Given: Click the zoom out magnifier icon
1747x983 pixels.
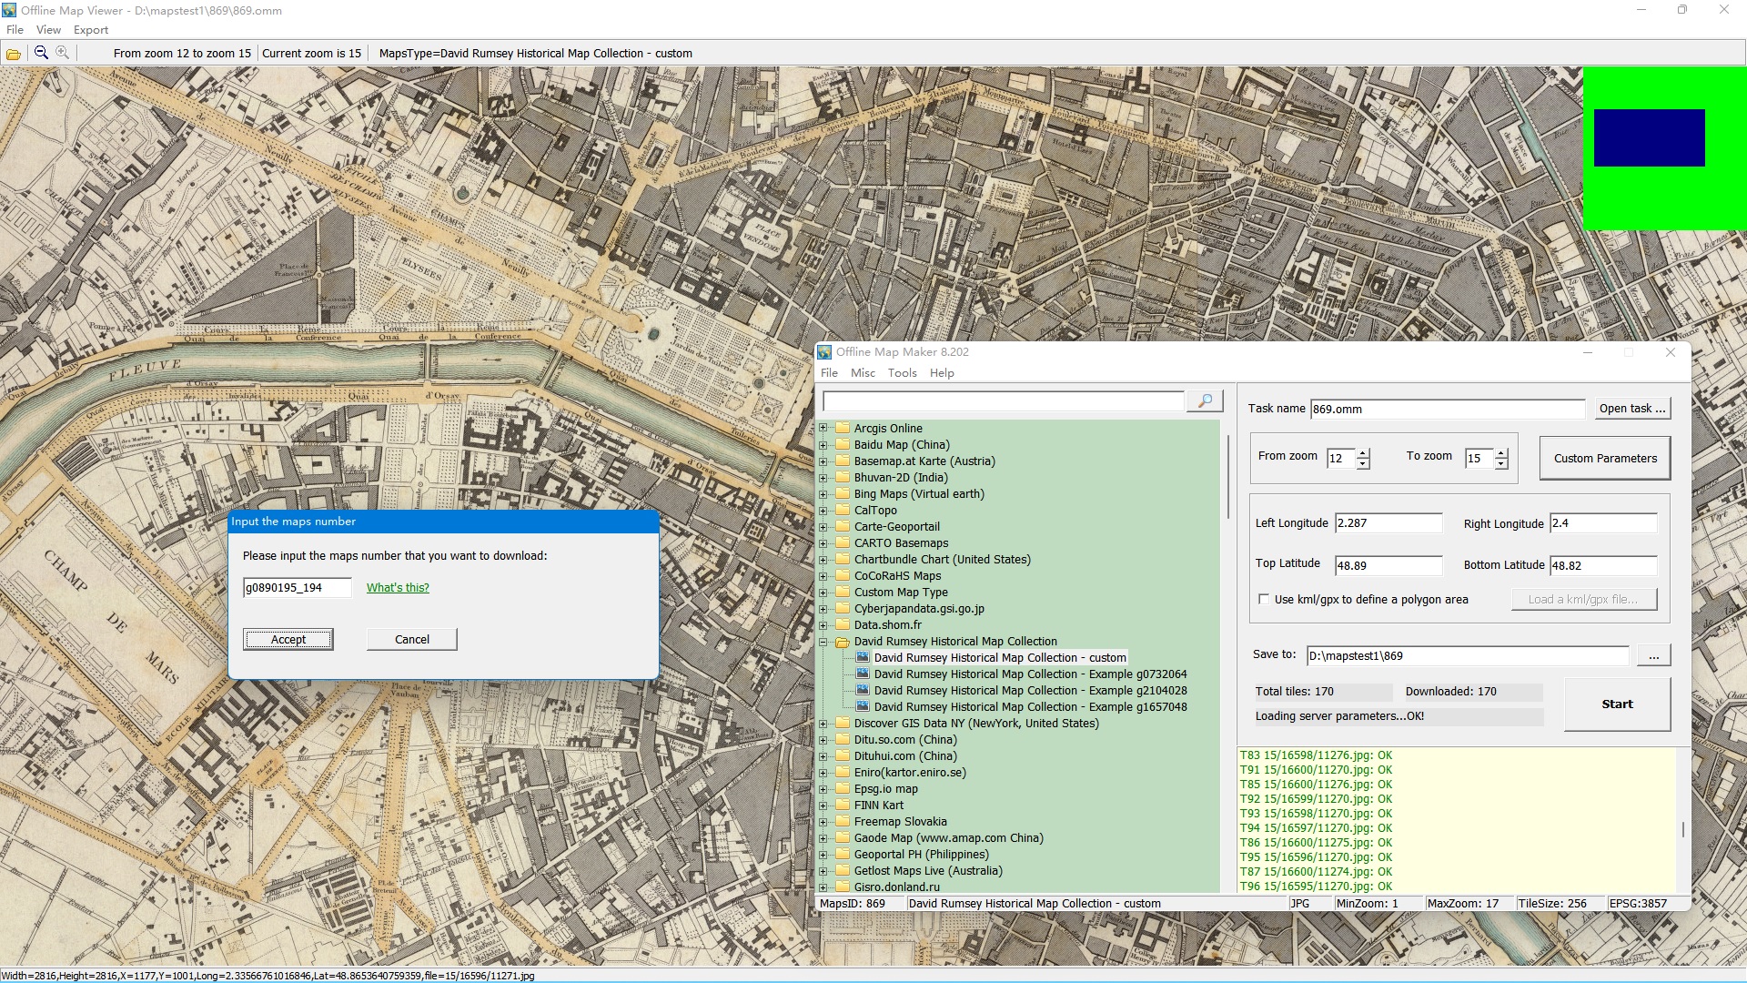Looking at the screenshot, I should click(41, 53).
